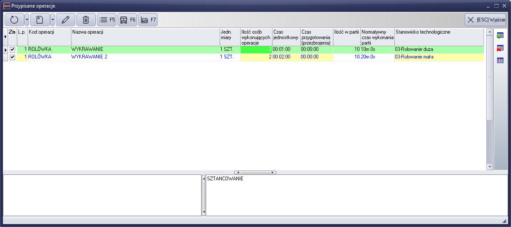This screenshot has width=511, height=227.
Task: Open the F7 chart button
Action: click(148, 20)
